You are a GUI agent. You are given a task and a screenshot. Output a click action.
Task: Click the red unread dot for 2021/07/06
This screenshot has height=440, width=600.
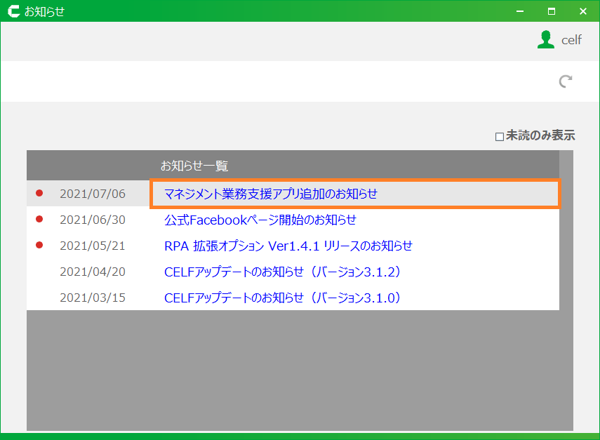coord(39,193)
